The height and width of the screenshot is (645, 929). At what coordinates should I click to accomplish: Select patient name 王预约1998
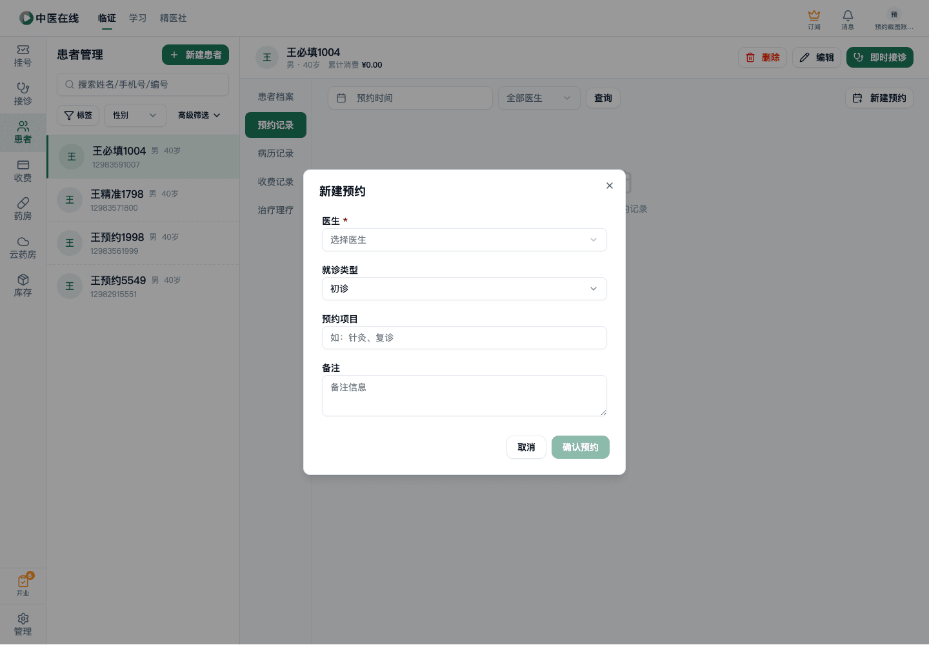117,237
